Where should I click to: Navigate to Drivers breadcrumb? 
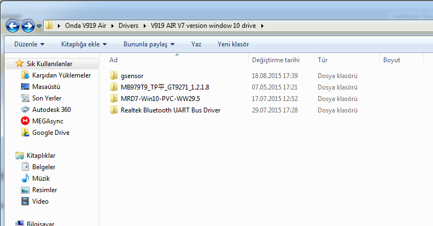128,26
